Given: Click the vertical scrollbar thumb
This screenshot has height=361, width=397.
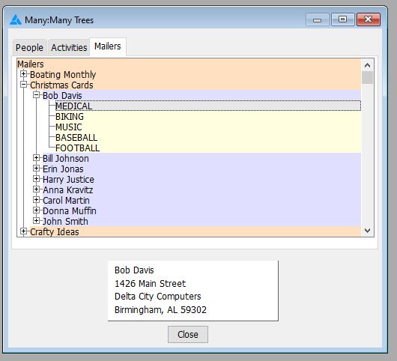Looking at the screenshot, I should coord(367,77).
